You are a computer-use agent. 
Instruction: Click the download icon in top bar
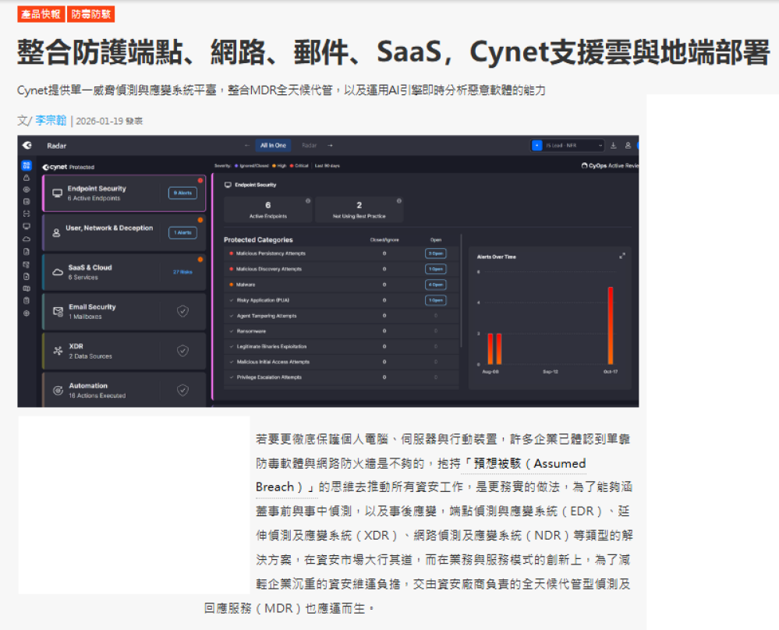pos(613,146)
